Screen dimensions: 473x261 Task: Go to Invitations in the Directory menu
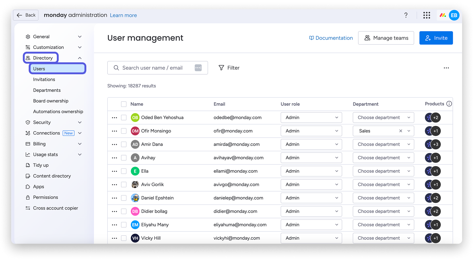pyautogui.click(x=44, y=80)
